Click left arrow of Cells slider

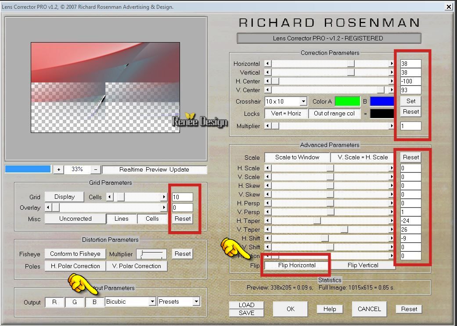click(x=110, y=197)
